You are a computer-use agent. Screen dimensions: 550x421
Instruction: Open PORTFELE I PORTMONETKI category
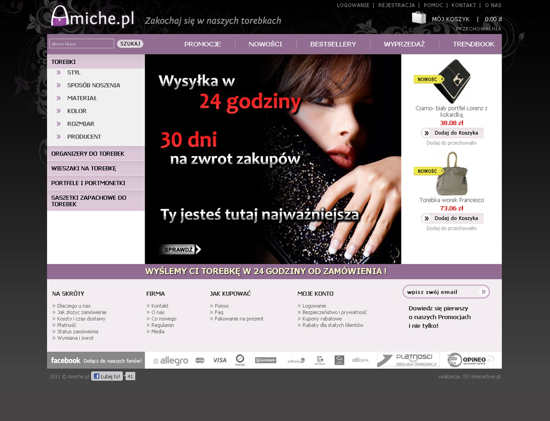(x=88, y=183)
